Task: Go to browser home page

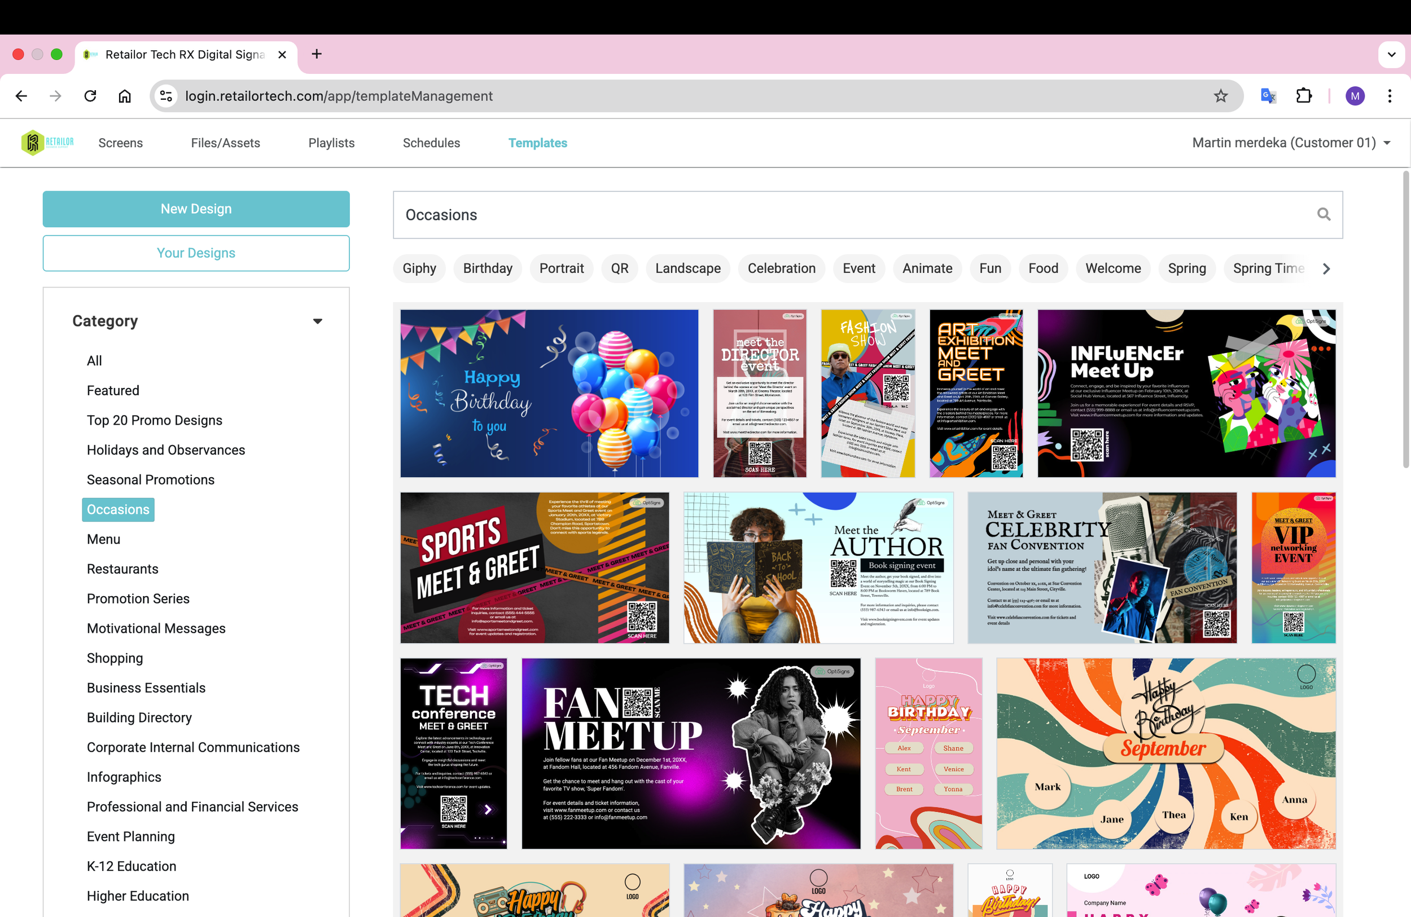Action: pos(125,96)
